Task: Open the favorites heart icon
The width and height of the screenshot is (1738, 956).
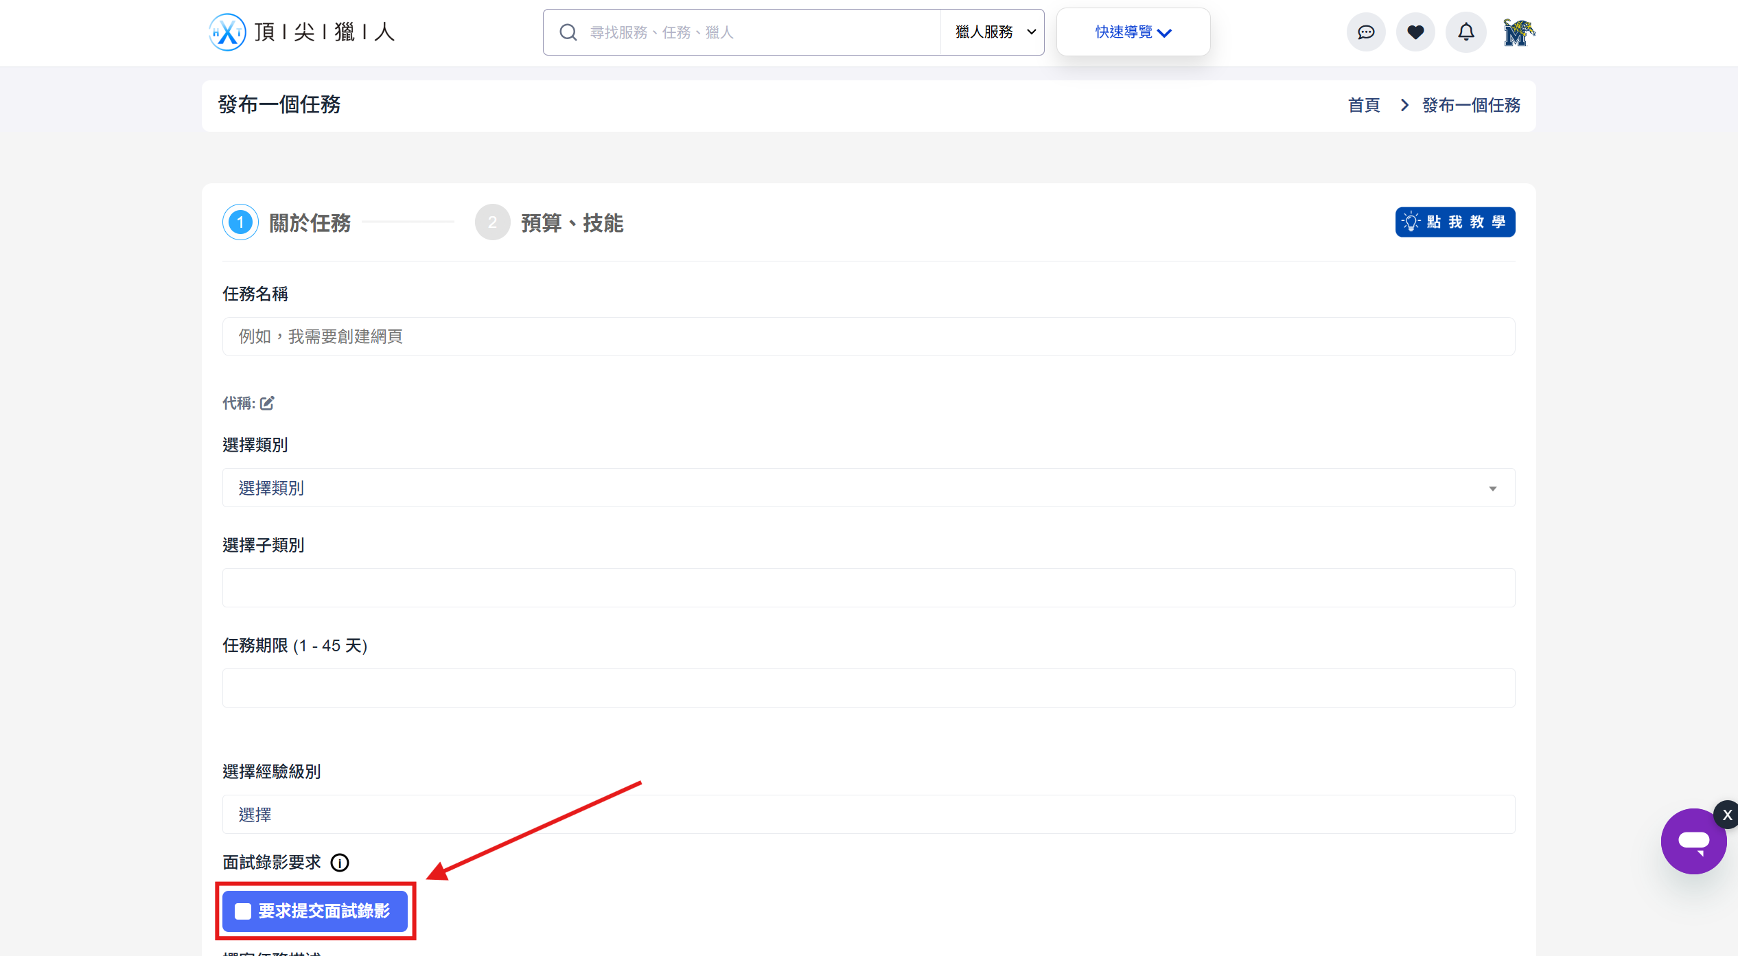Action: pos(1415,32)
